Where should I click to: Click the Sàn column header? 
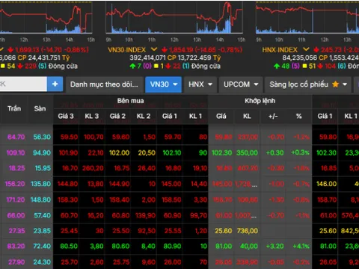[x=40, y=108]
